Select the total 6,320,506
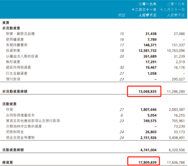 point(177,150)
